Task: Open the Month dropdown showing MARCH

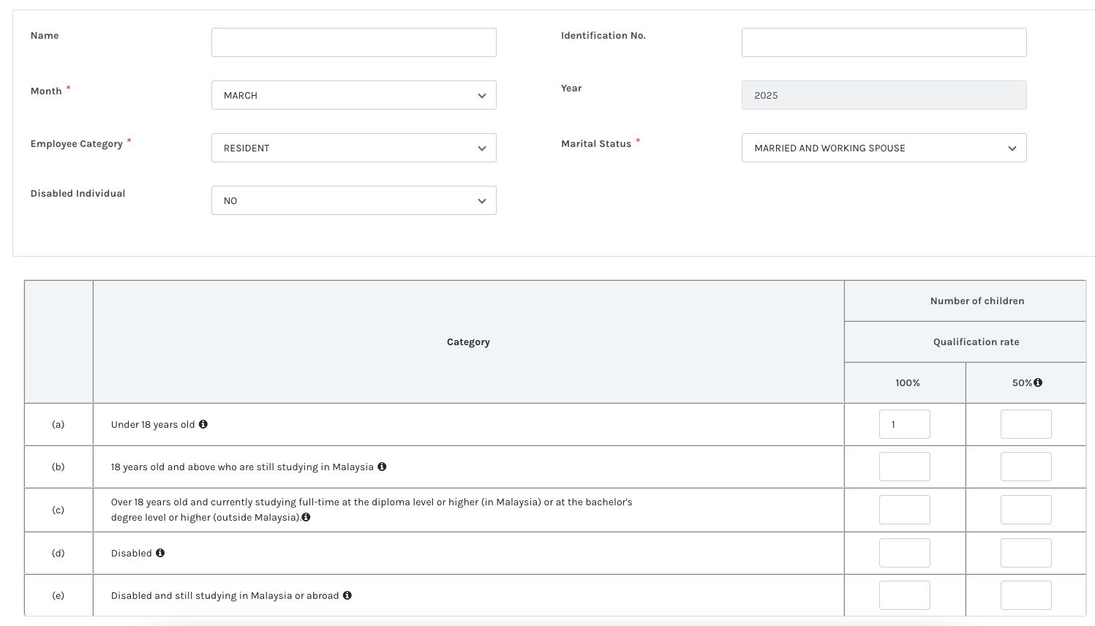Action: pyautogui.click(x=354, y=95)
